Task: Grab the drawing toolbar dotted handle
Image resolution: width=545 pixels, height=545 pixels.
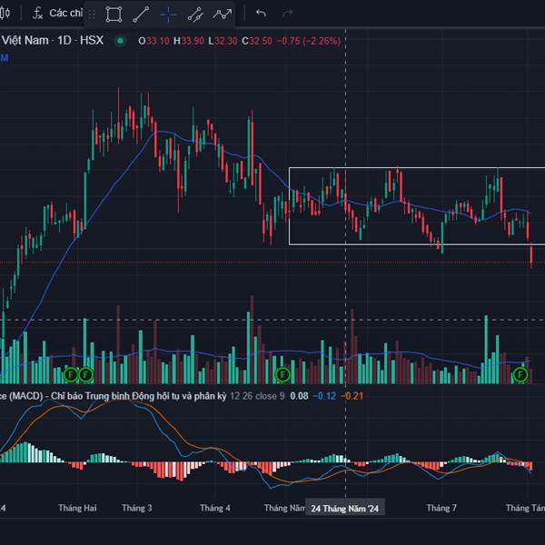Action: pos(92,15)
